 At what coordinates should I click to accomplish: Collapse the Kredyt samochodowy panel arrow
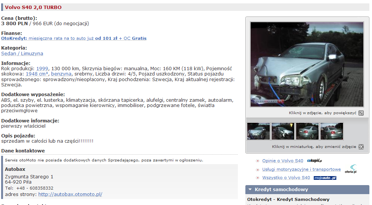pyautogui.click(x=250, y=189)
